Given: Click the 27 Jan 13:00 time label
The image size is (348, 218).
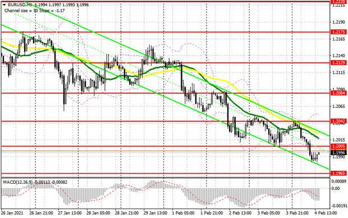Looking at the screenshot, I should click(x=70, y=213).
